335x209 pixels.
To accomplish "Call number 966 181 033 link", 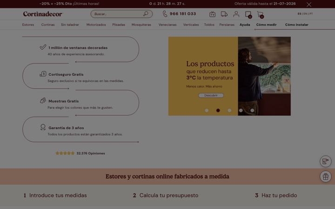I will pyautogui.click(x=183, y=13).
